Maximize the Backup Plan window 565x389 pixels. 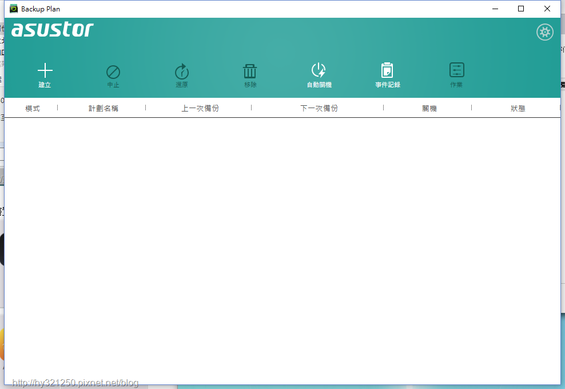(520, 9)
